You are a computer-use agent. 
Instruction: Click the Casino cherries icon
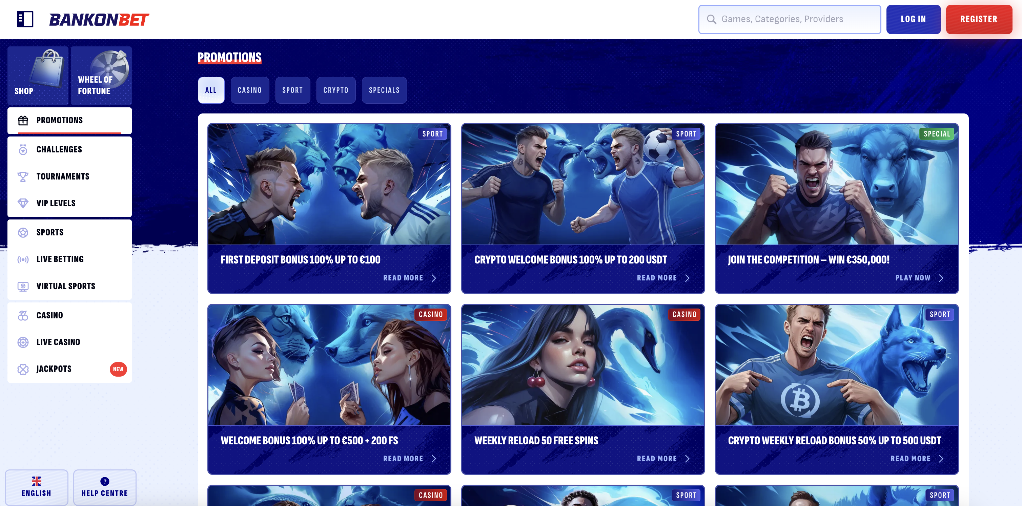pyautogui.click(x=23, y=315)
